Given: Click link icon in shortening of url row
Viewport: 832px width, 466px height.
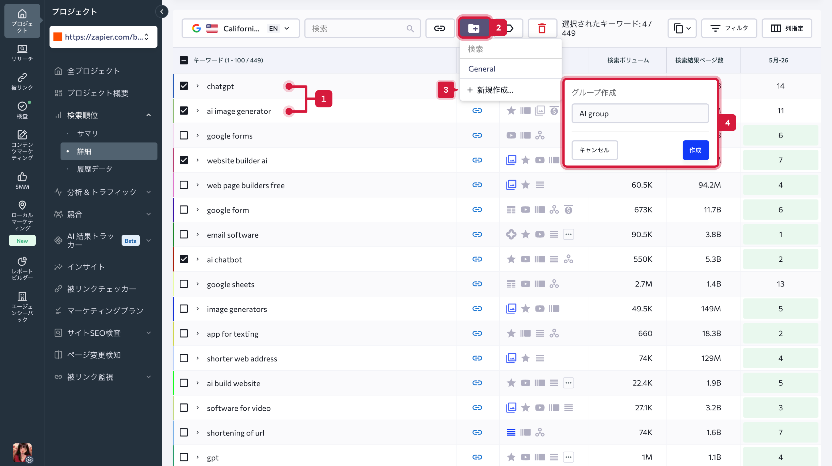Looking at the screenshot, I should pos(477,433).
